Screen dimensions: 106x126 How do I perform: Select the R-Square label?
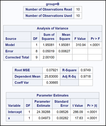(x=69, y=70)
